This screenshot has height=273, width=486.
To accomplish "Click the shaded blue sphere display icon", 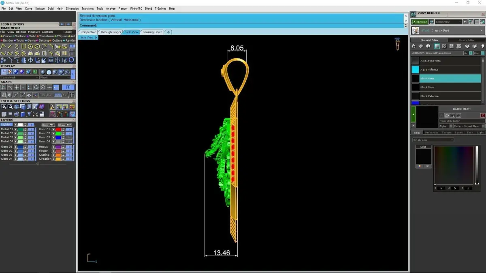I will [x=16, y=72].
